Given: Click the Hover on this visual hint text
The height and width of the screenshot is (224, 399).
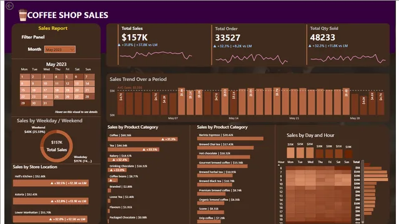Looking at the screenshot, I should click(x=76, y=112).
